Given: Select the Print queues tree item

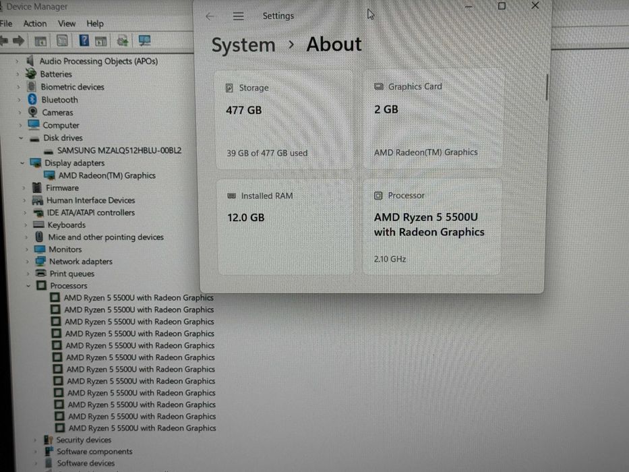Looking at the screenshot, I should click(x=72, y=274).
